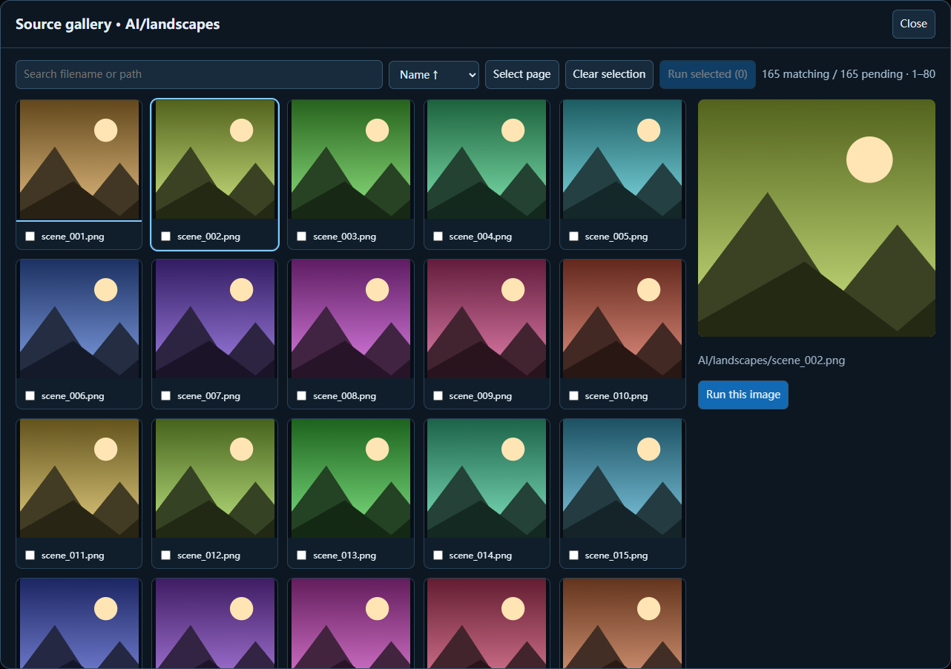Tick scene_010.png's checkbox

pyautogui.click(x=573, y=396)
